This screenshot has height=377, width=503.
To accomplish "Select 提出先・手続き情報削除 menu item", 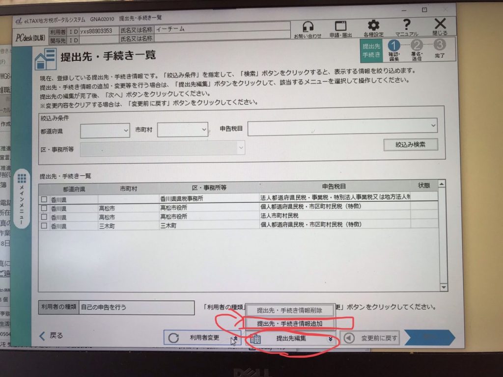I will [x=290, y=310].
